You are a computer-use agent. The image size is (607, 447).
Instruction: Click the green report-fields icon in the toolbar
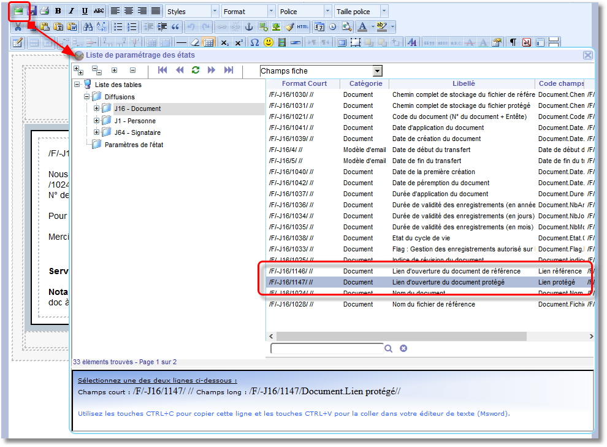point(20,11)
